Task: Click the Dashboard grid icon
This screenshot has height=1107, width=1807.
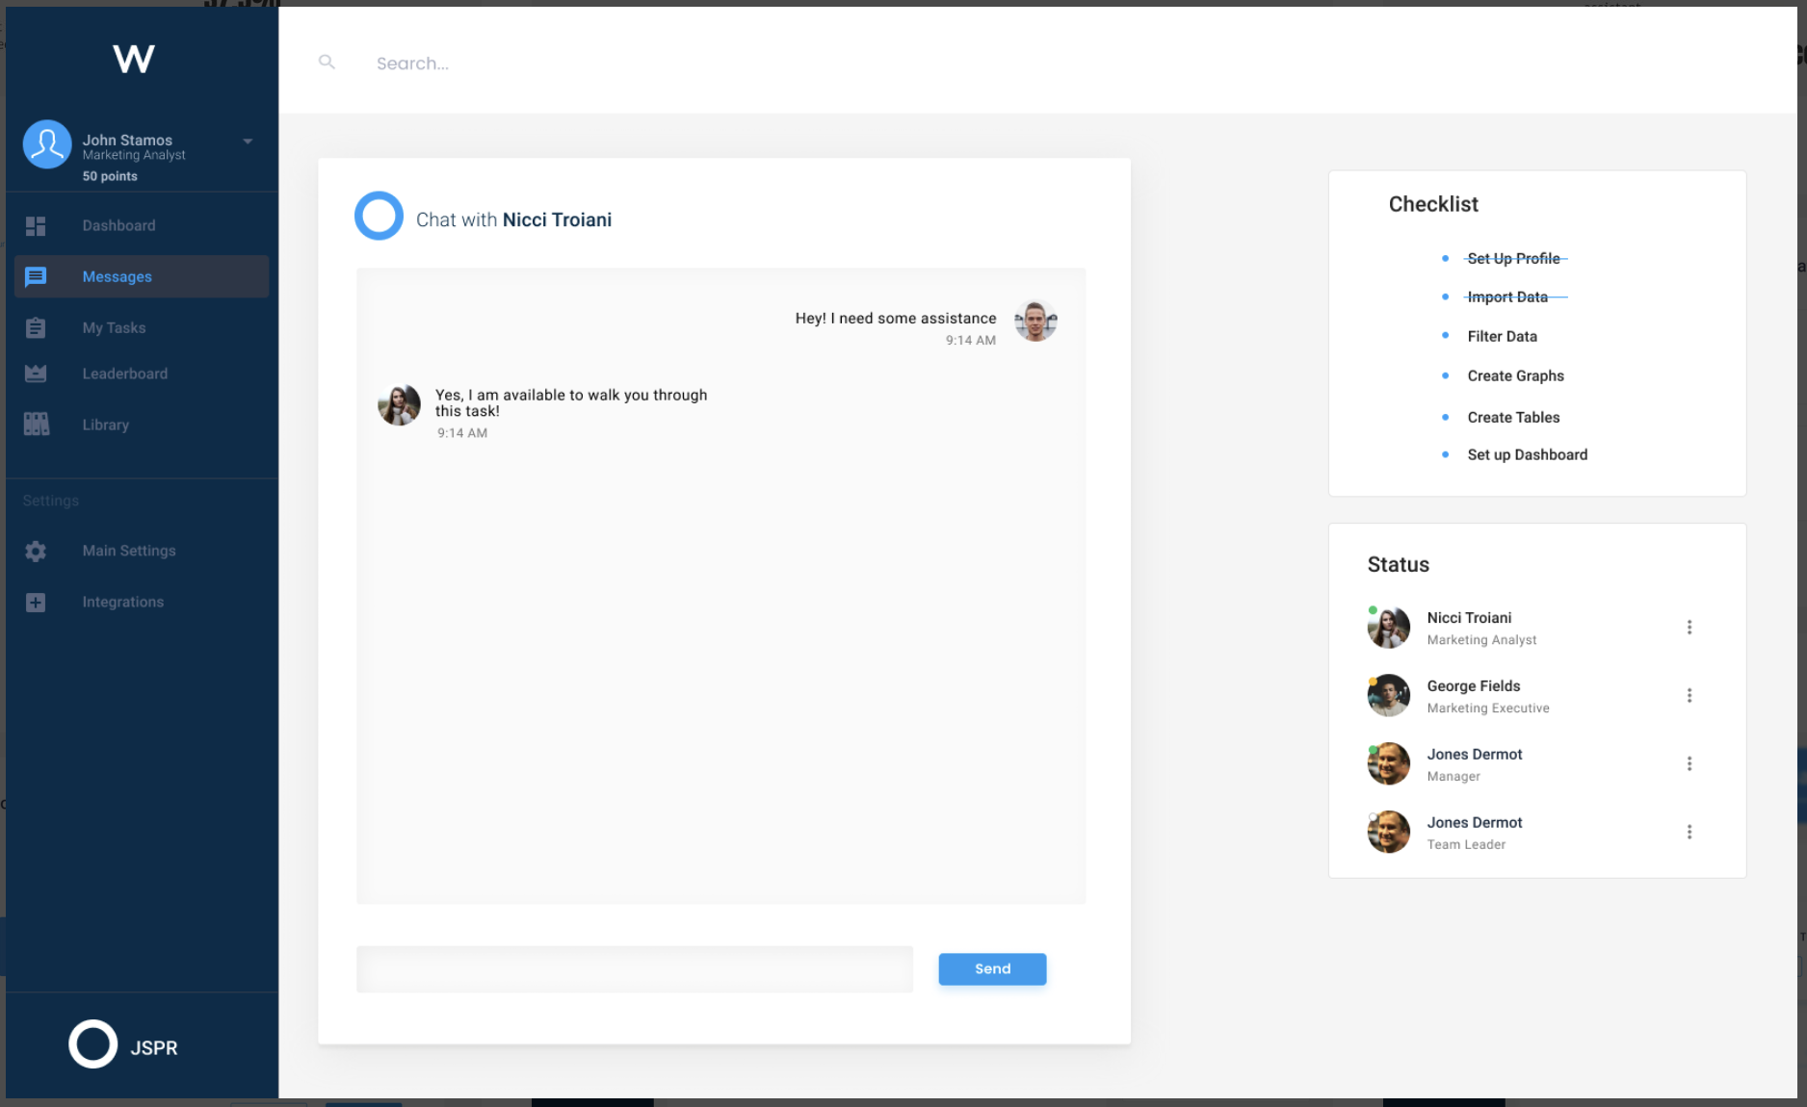Action: pyautogui.click(x=36, y=226)
